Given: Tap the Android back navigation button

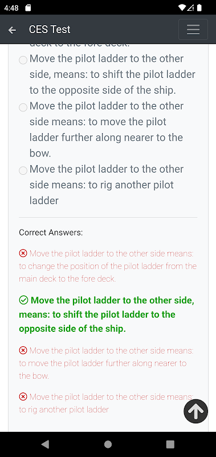Looking at the screenshot, I should [45, 444].
